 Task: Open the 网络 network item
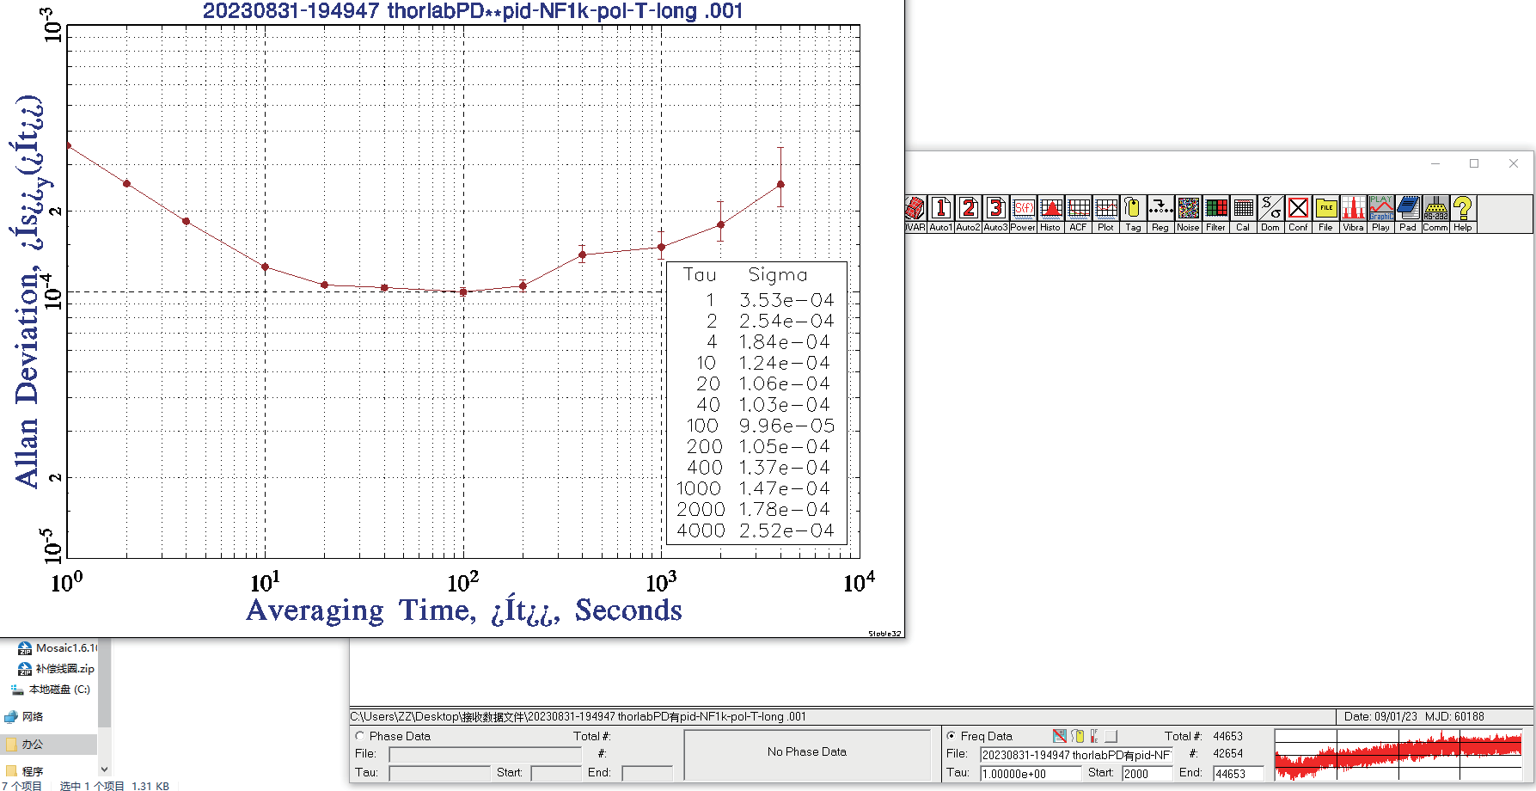point(33,716)
